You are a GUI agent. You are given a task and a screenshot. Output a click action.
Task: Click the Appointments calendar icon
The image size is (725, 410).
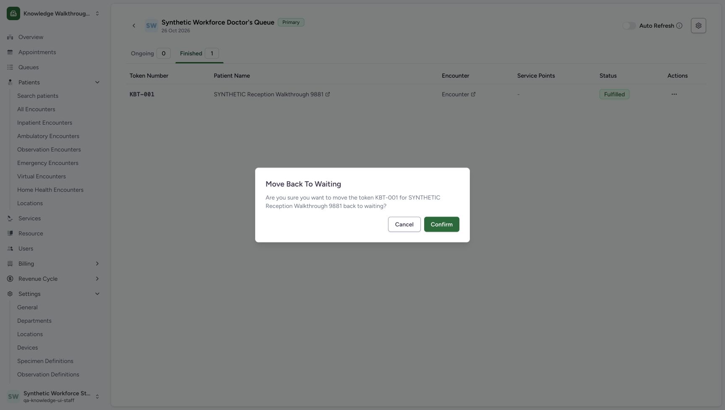tap(10, 52)
